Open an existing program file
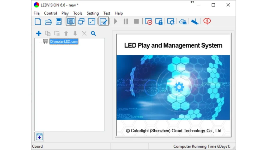This screenshot has height=150, width=267. tap(48, 21)
